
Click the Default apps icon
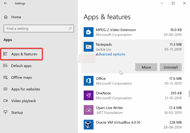pyautogui.click(x=5, y=66)
